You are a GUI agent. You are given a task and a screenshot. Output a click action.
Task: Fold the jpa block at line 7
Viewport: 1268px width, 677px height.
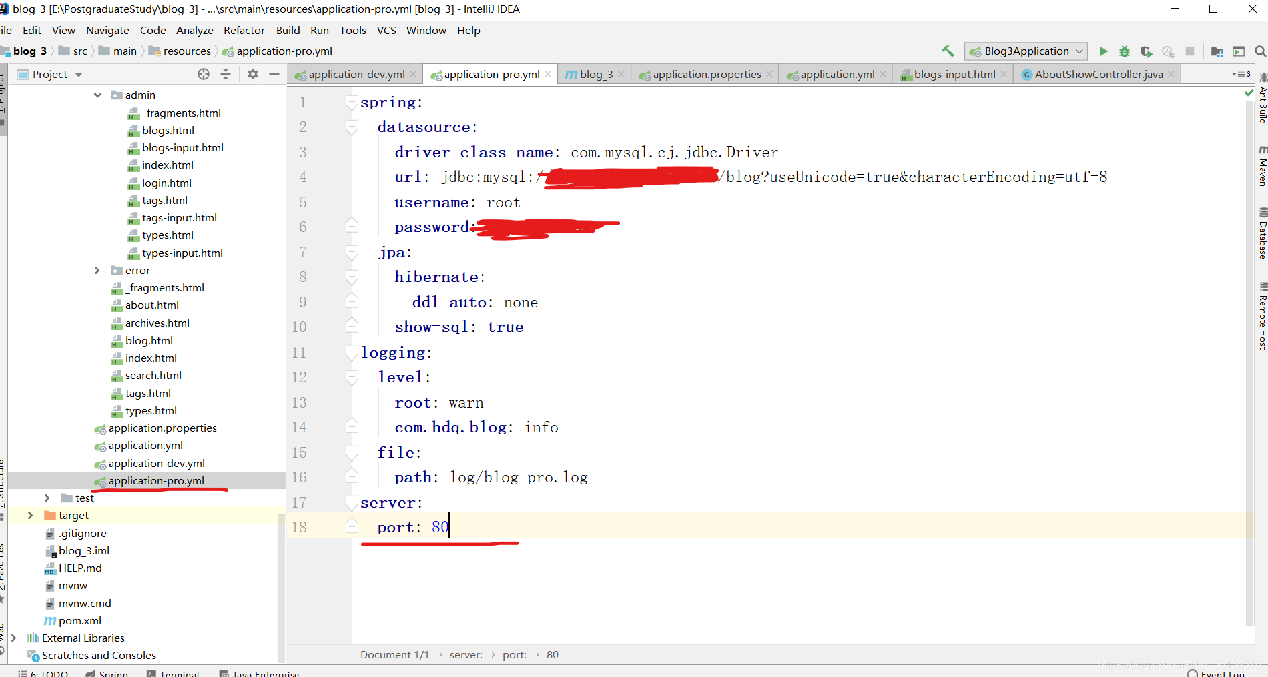[352, 252]
